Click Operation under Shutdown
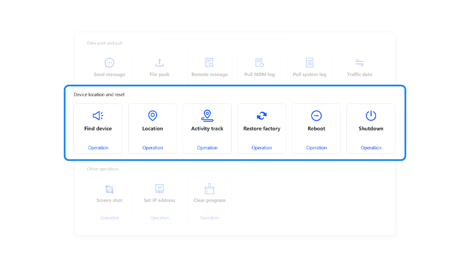The image size is (470, 265). coord(371,148)
